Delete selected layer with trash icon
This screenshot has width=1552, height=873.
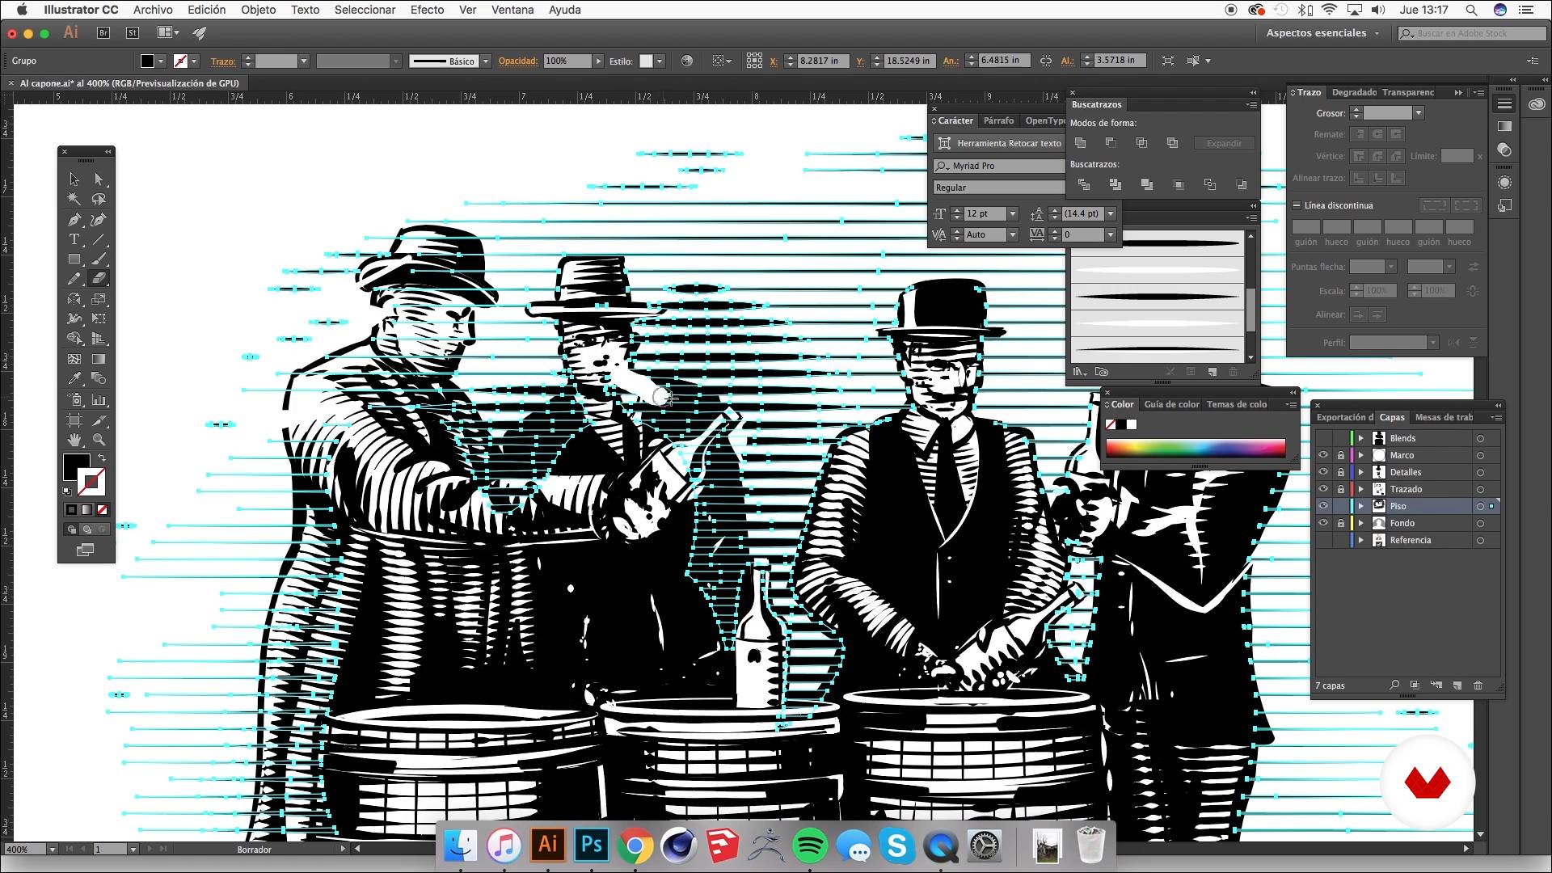[1478, 685]
